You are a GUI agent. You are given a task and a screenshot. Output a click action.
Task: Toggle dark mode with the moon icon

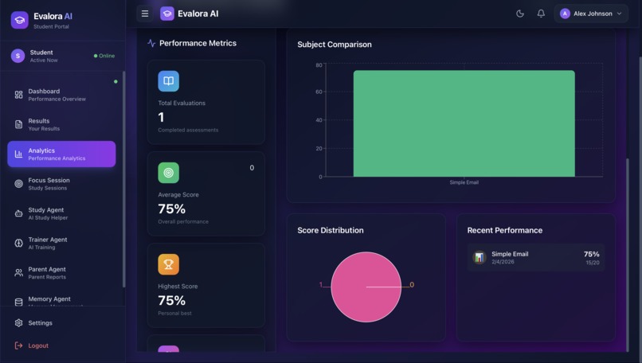click(520, 14)
